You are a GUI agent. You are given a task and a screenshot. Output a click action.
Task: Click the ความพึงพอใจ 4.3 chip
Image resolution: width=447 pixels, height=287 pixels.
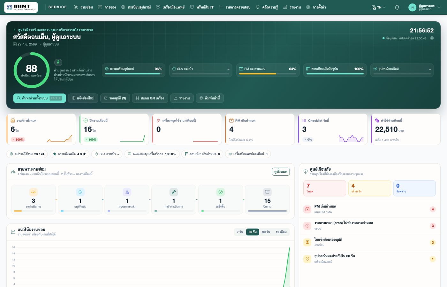point(69,154)
